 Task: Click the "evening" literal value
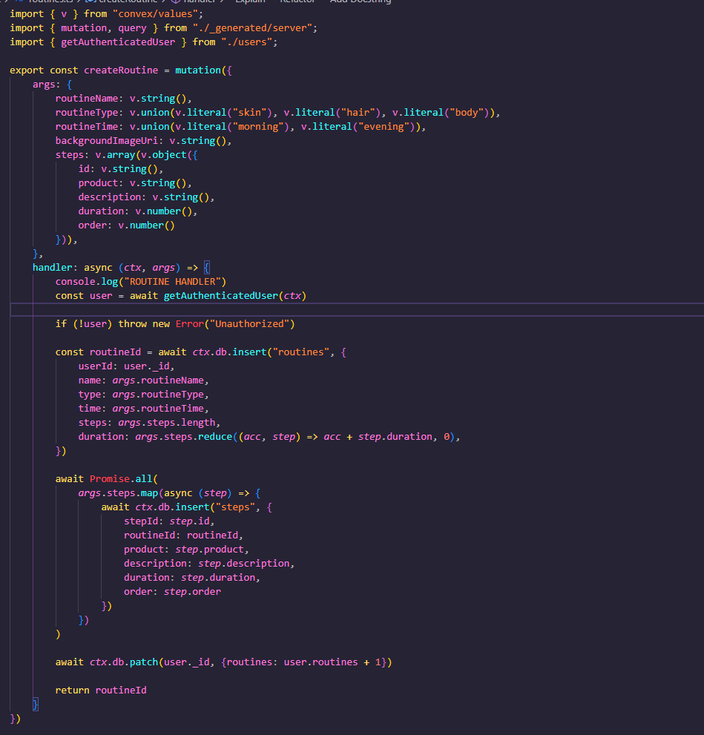point(384,127)
